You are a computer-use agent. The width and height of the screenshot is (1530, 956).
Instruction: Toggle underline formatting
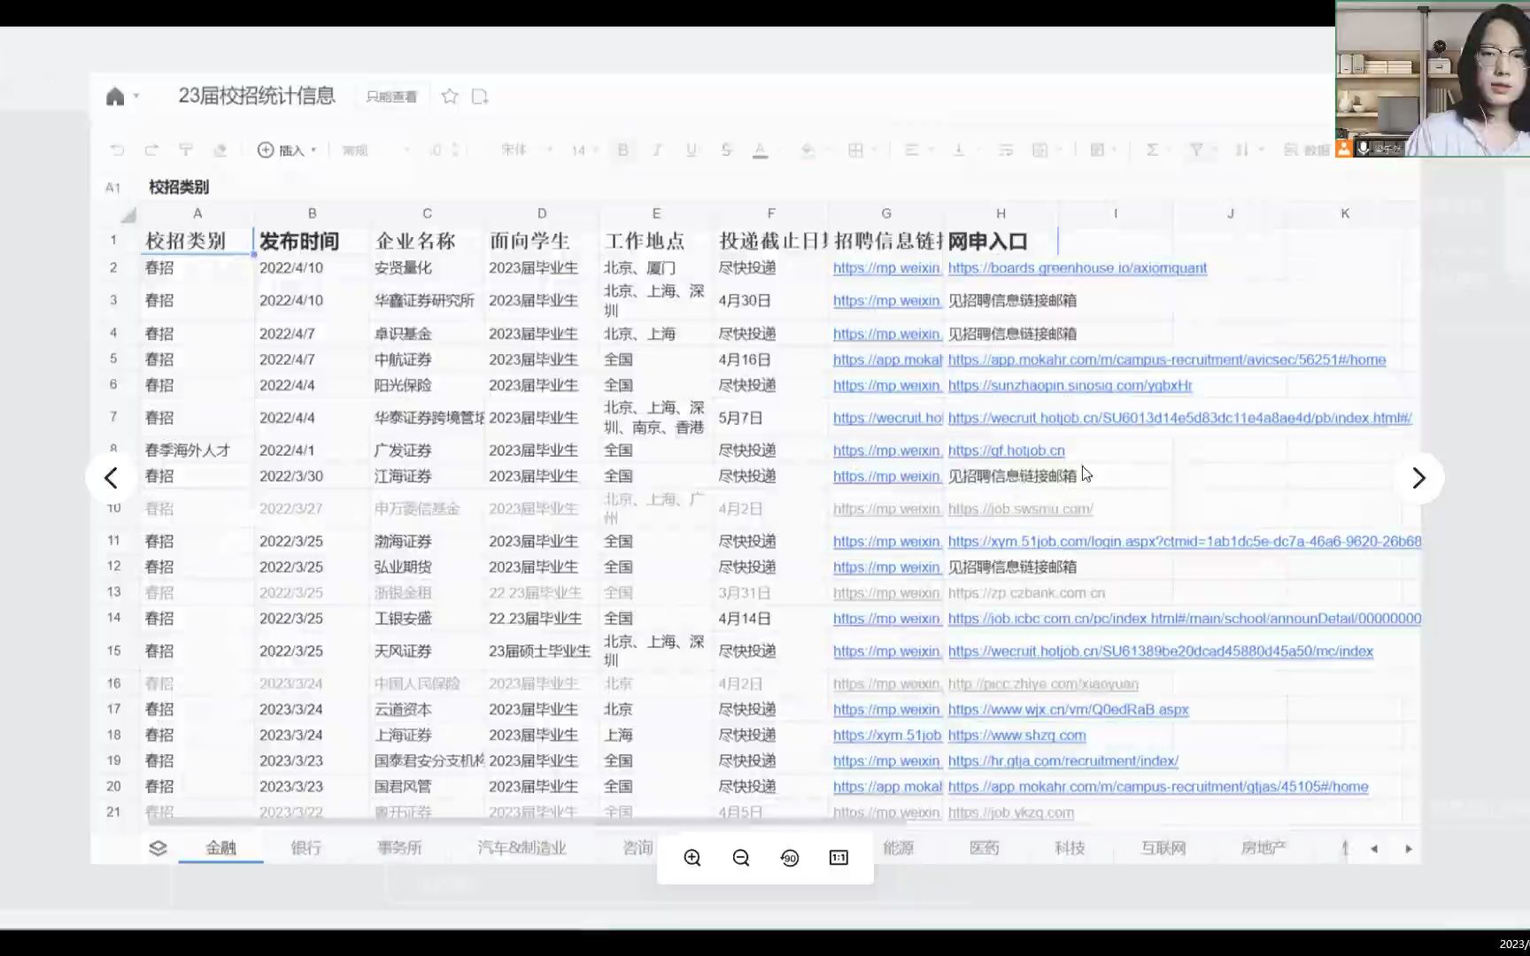pyautogui.click(x=692, y=150)
